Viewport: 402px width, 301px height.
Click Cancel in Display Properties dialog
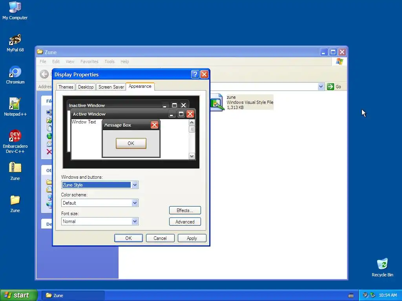tap(160, 238)
